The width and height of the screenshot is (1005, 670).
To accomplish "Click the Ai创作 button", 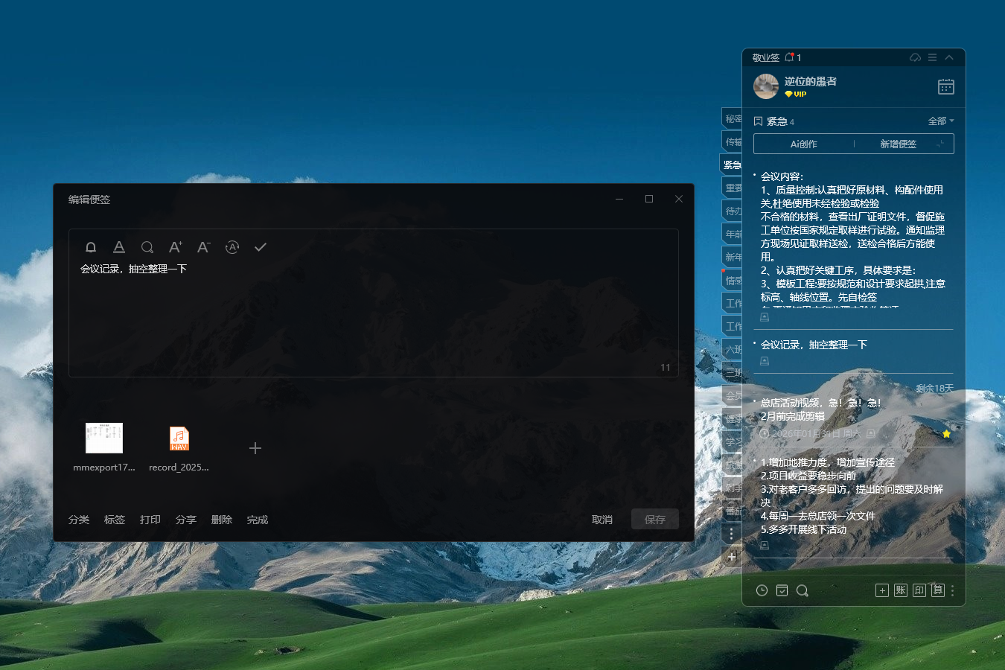I will coord(803,144).
